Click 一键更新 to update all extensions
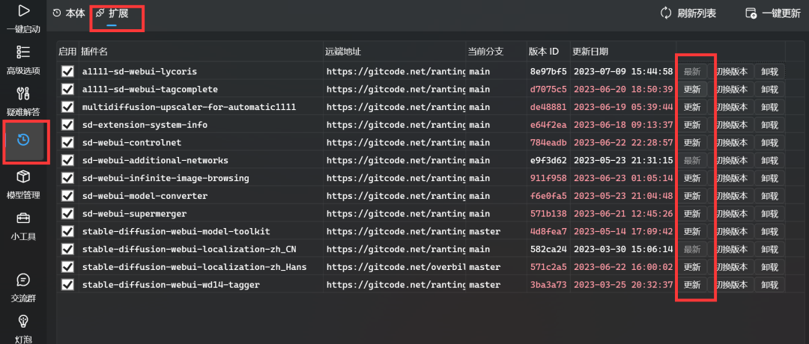The image size is (809, 344). click(x=772, y=13)
